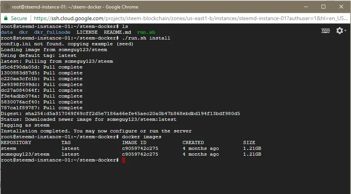Image resolution: width=351 pixels, height=194 pixels.
Task: Click the TAG column header
Action: pyautogui.click(x=66, y=142)
